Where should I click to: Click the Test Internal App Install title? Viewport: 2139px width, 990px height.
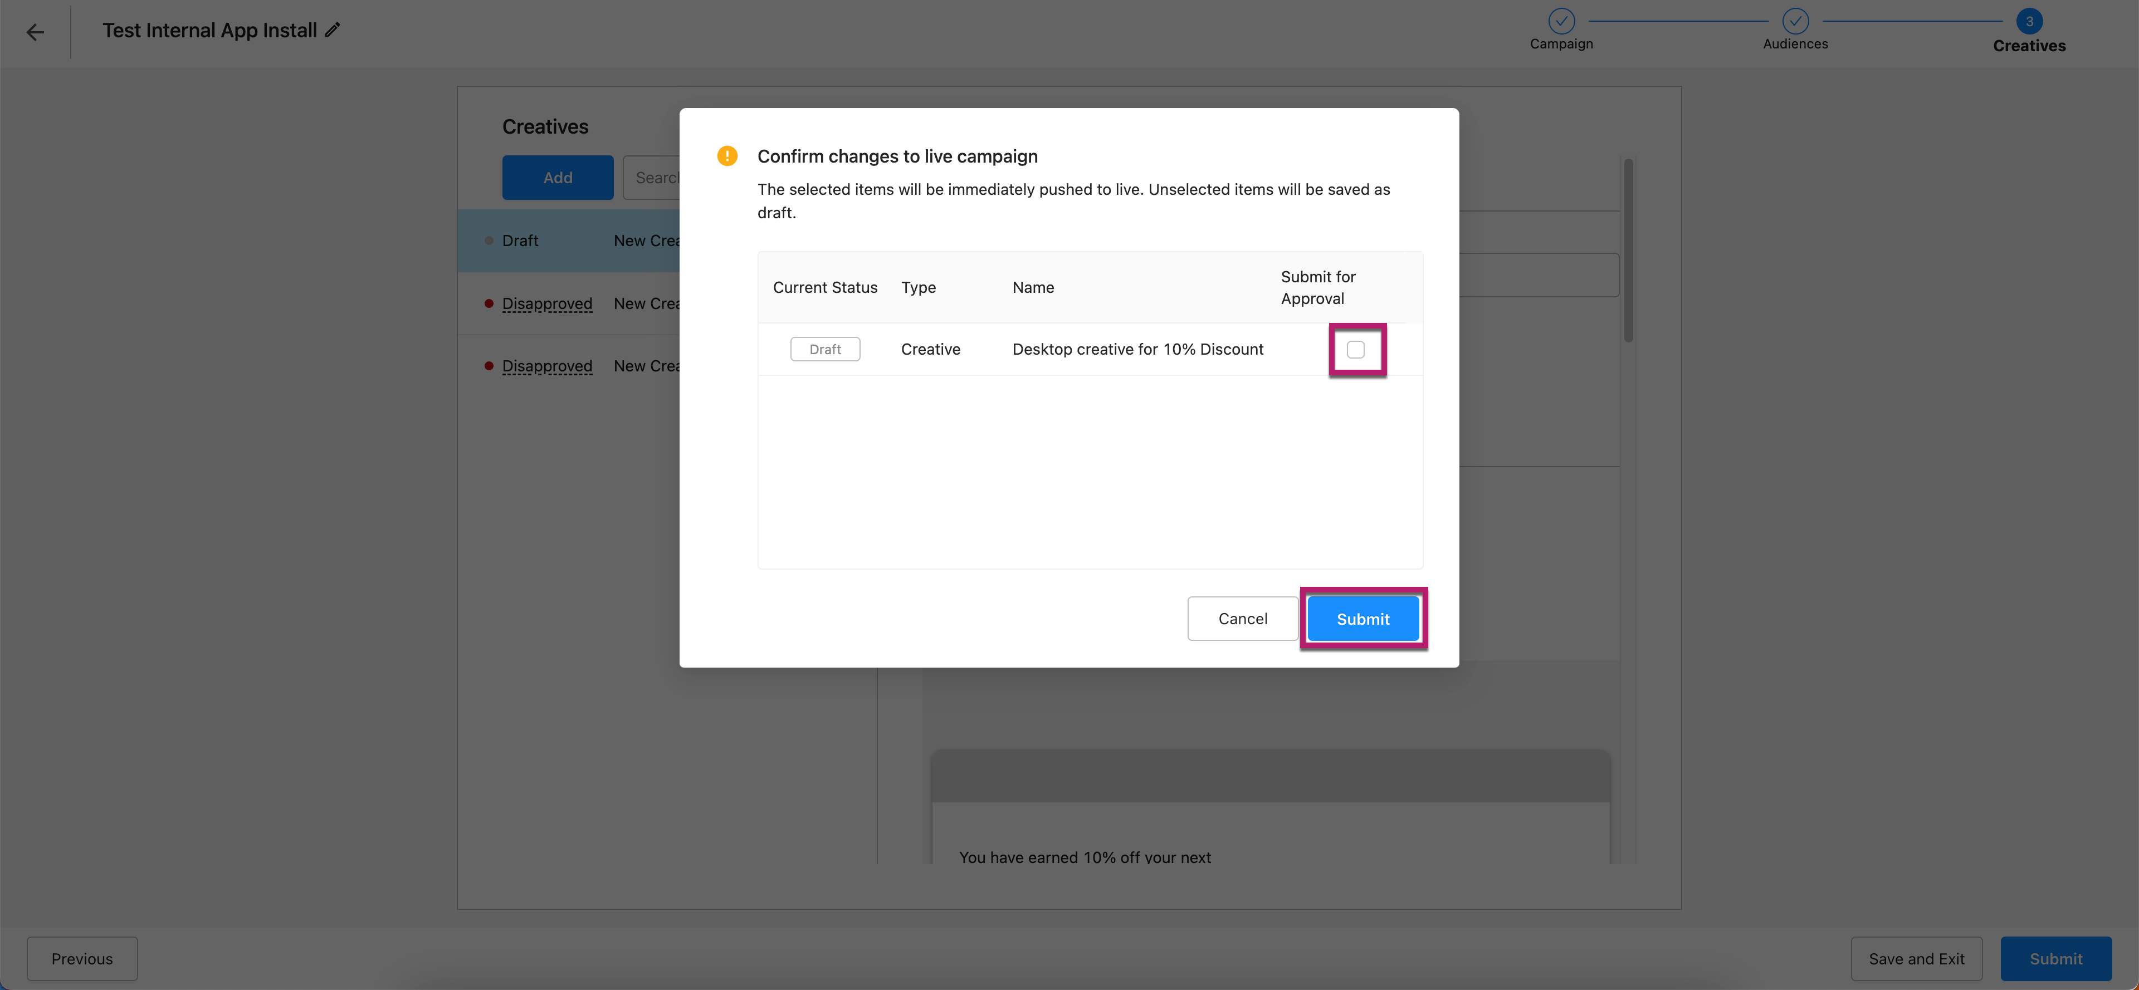click(210, 31)
